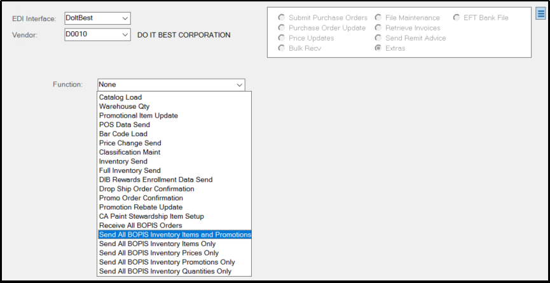Open the EDI Interface dropdown
Viewport: 550px width, 283px height.
[x=125, y=18]
